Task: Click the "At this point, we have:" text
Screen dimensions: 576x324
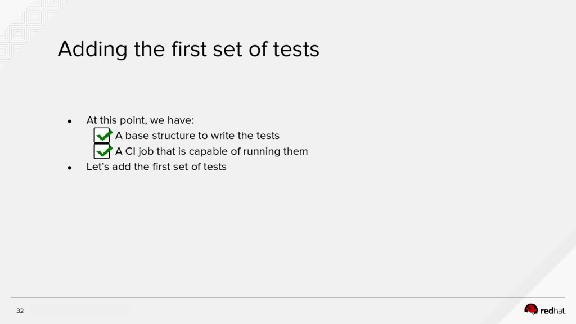Action: pos(139,120)
